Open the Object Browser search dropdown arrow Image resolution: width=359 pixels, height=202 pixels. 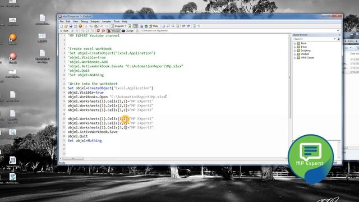pos(335,39)
